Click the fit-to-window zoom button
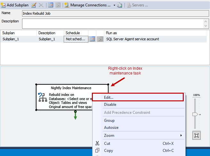 click(196, 136)
